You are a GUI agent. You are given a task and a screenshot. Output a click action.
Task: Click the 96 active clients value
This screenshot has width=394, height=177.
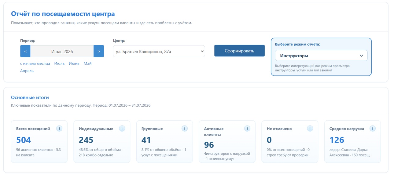[x=209, y=145]
